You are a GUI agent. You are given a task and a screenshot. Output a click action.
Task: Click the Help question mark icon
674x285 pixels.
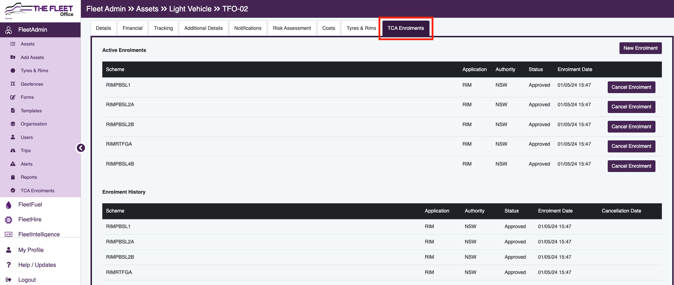[9, 265]
